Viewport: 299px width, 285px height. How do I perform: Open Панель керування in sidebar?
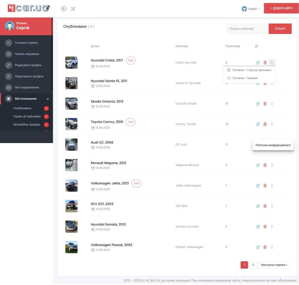[x=26, y=54]
